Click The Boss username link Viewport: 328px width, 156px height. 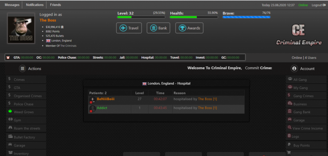[48, 20]
